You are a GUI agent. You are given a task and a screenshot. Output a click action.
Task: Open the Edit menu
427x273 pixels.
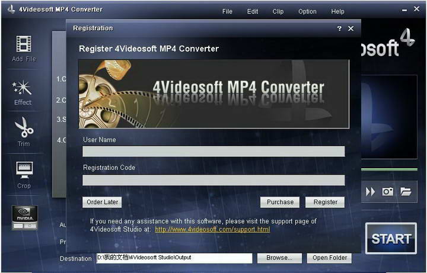click(x=253, y=11)
